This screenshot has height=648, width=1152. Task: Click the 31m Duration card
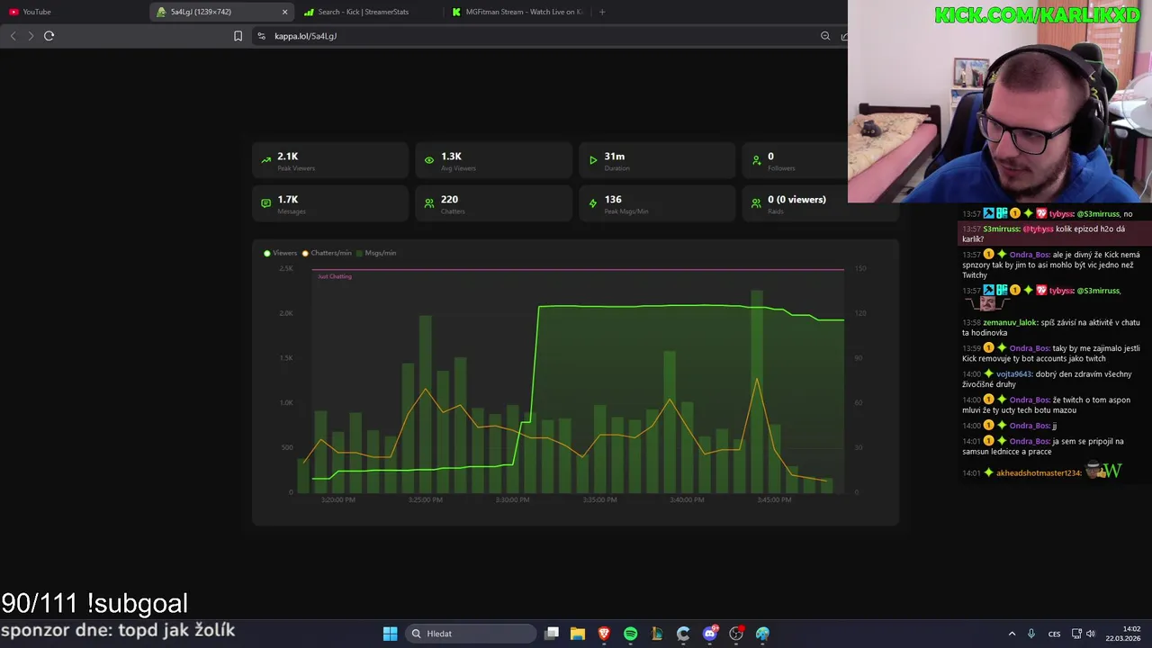pyautogui.click(x=657, y=160)
